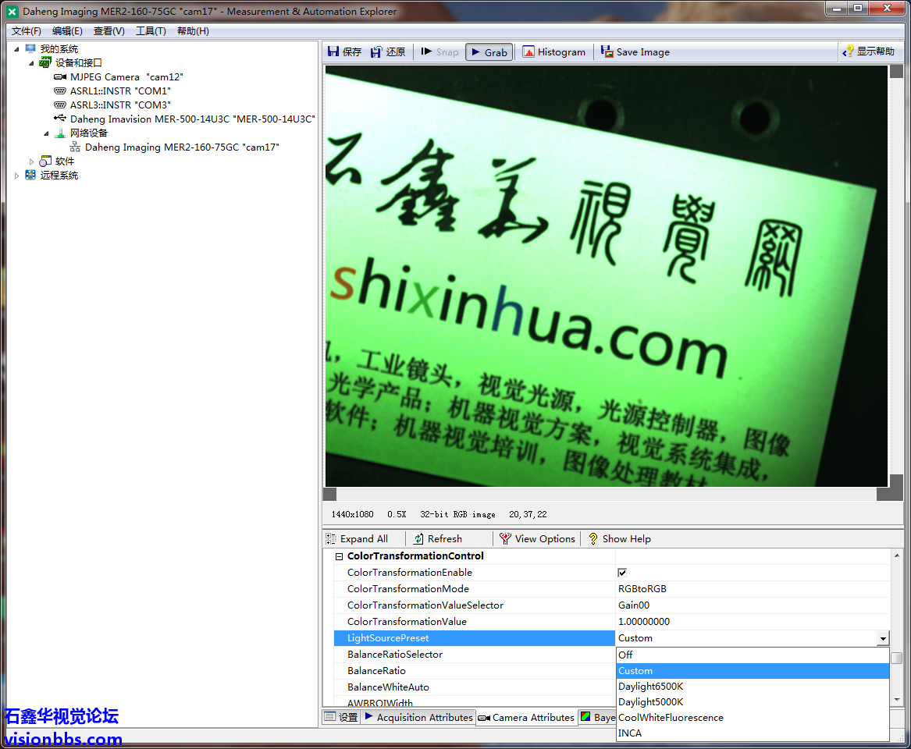Click the Expand All icon
Image resolution: width=911 pixels, height=749 pixels.
(330, 539)
